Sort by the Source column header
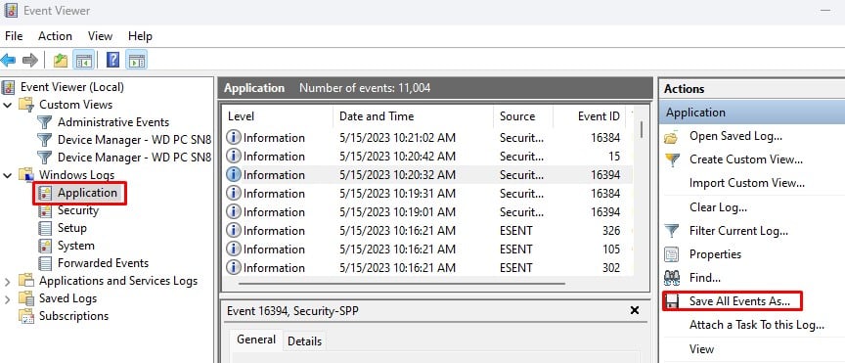The height and width of the screenshot is (363, 845). pos(523,116)
